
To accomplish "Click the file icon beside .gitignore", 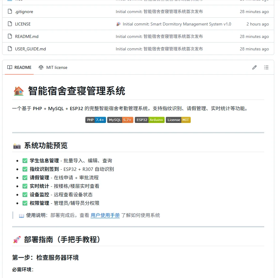I will (x=9, y=12).
